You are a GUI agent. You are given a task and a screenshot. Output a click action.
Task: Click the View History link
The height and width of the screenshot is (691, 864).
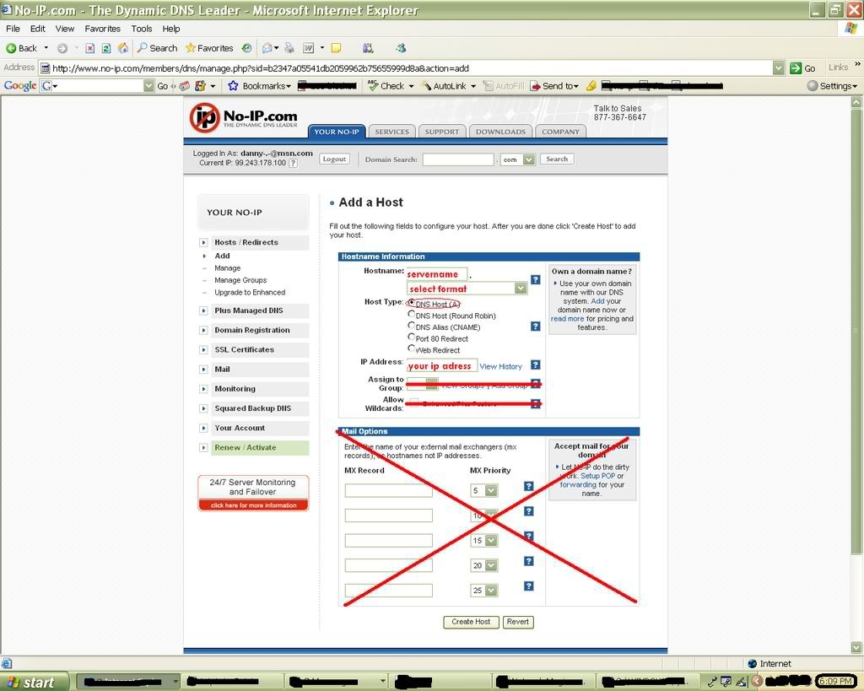[x=500, y=366]
